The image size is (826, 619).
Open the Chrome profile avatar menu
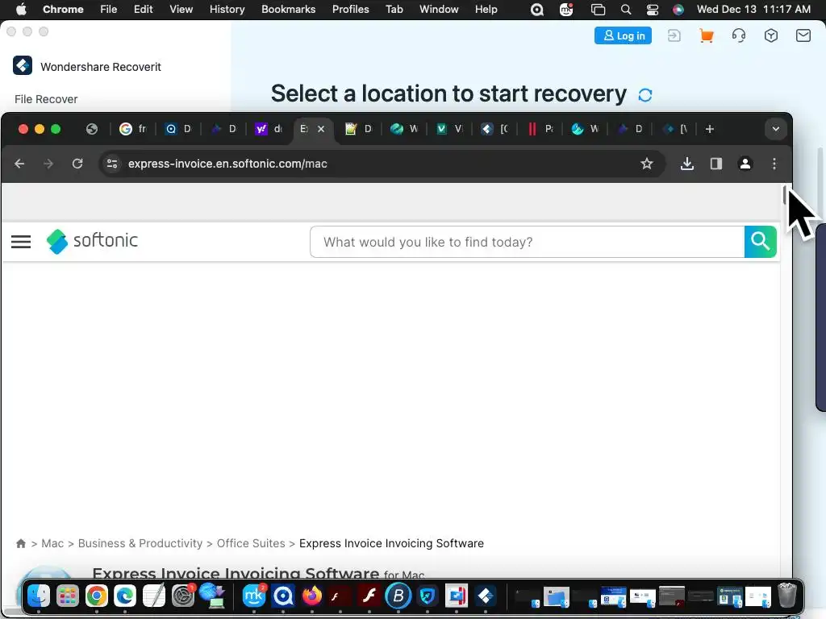tap(745, 164)
